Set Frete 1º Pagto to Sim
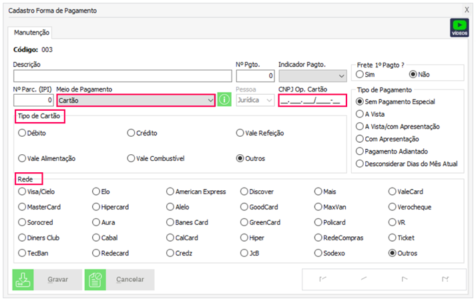476x301 pixels. click(x=361, y=74)
